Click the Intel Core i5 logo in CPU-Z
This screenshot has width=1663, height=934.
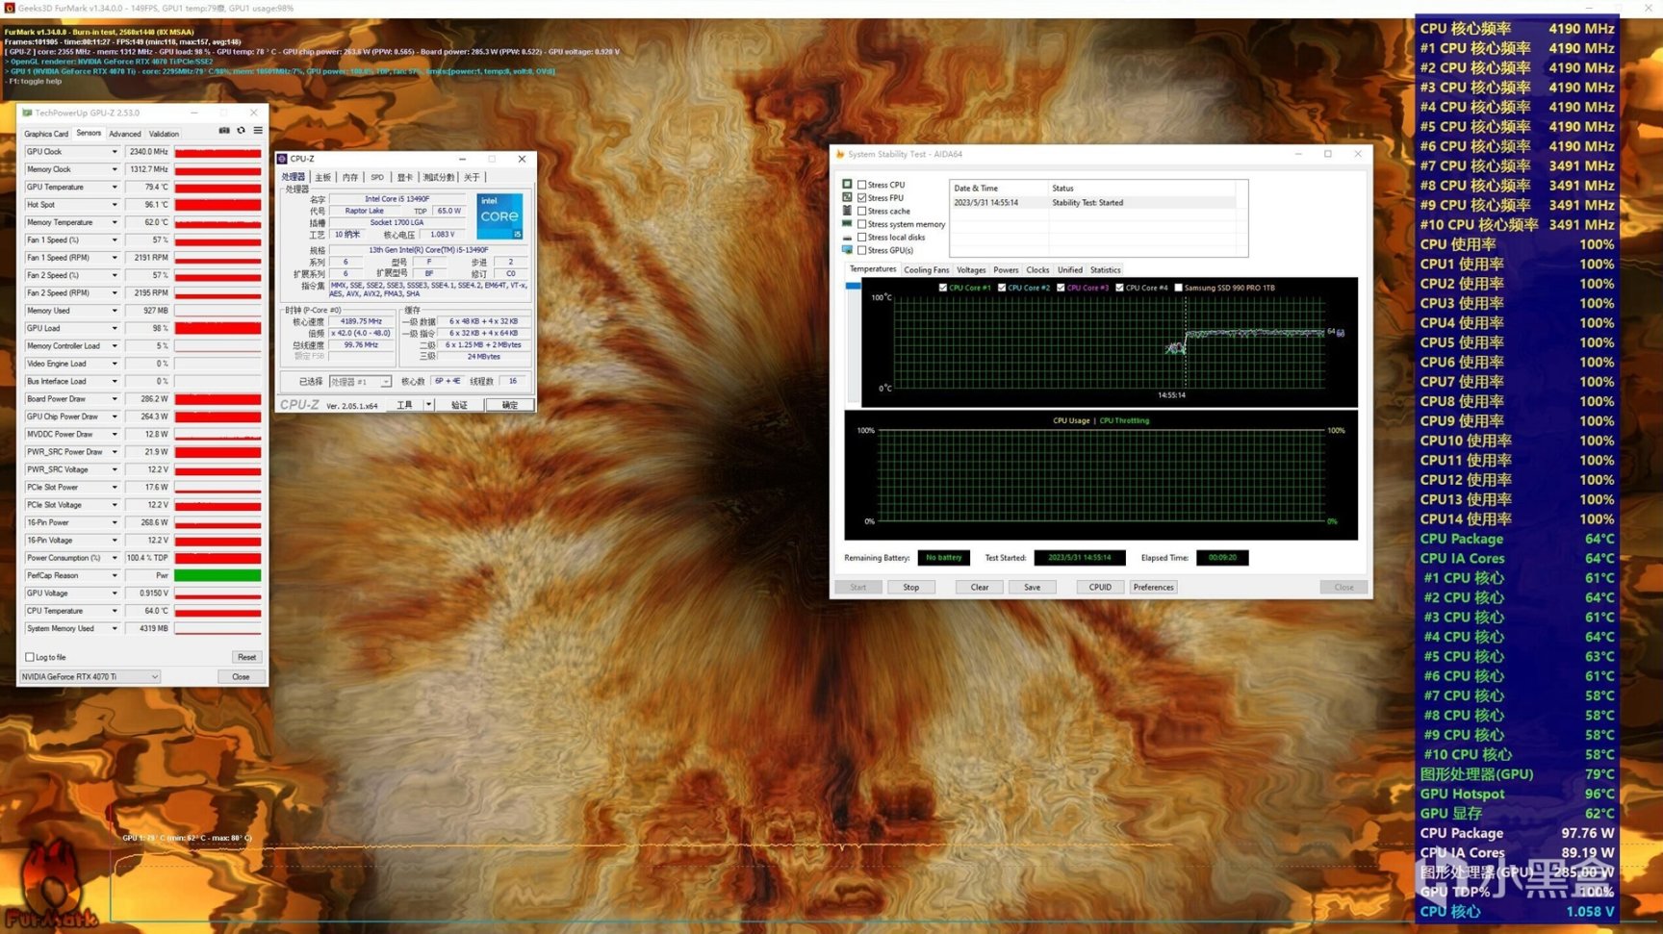pos(499,216)
